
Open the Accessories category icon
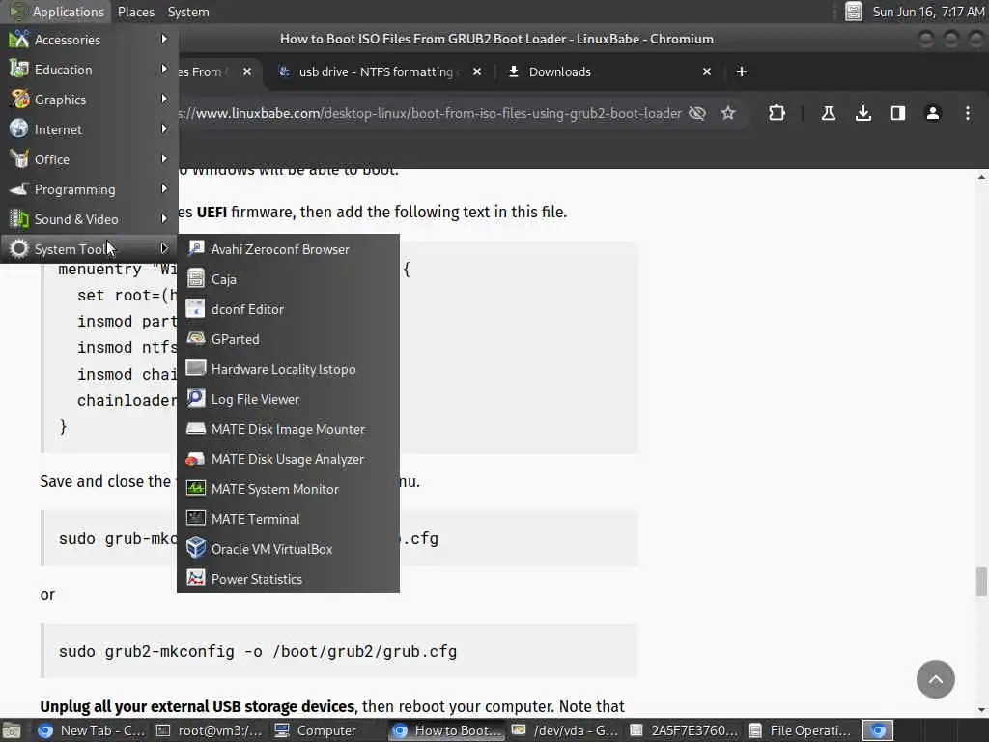pyautogui.click(x=19, y=39)
